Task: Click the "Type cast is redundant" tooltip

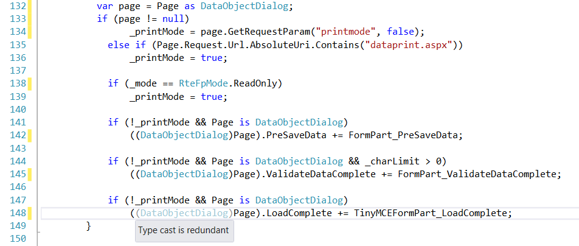Action: pyautogui.click(x=184, y=230)
